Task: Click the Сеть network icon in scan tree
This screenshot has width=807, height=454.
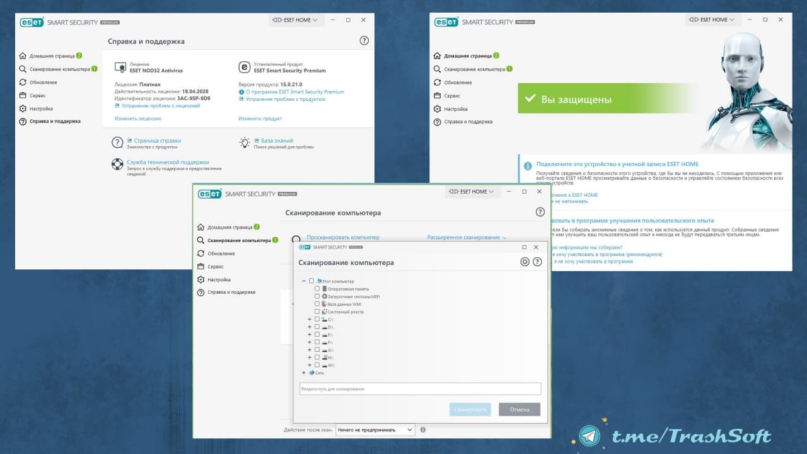Action: coord(311,373)
